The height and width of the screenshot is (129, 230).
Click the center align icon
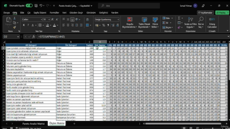pos(68,25)
